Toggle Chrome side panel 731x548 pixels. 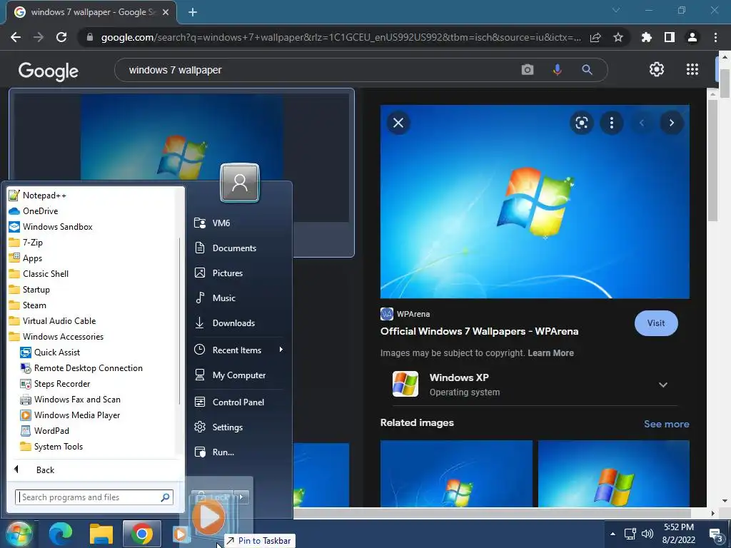coord(670,37)
